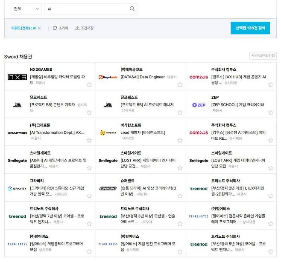Star 트리노드 경력 5년 이상 posting
Viewport: 281px width, 262px height.
pyautogui.click(x=271, y=252)
